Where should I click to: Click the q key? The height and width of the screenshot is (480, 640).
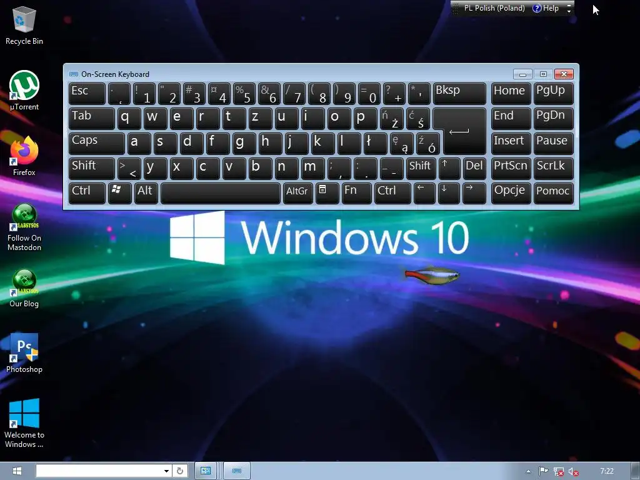tap(129, 119)
